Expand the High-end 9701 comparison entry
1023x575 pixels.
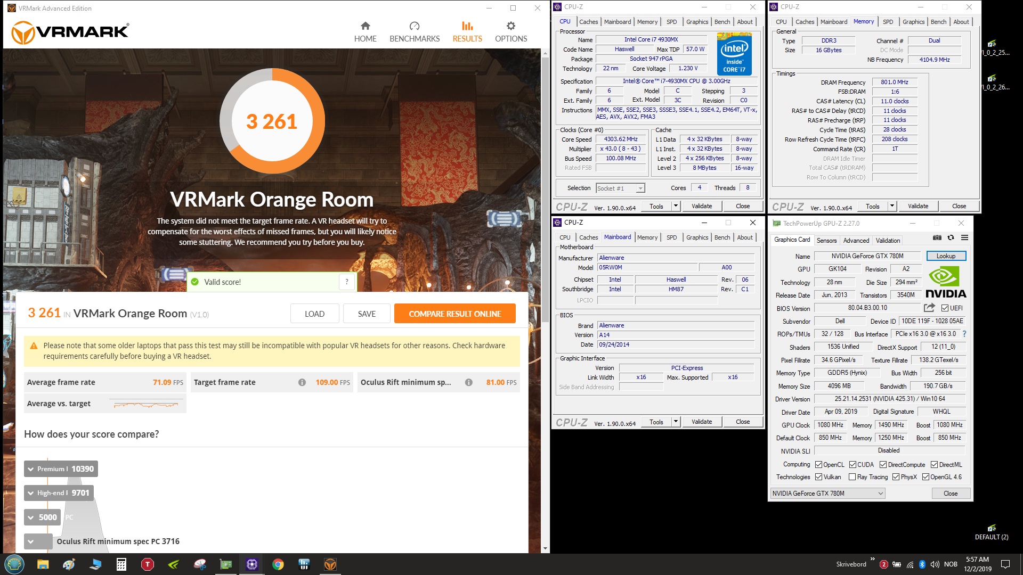coord(59,493)
